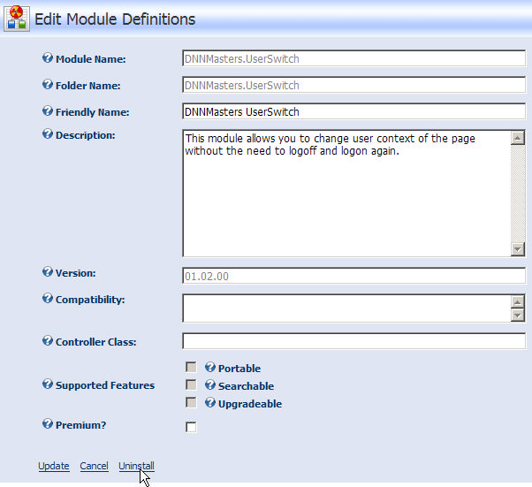This screenshot has width=532, height=487.
Task: Click the Description help icon
Action: pos(48,134)
